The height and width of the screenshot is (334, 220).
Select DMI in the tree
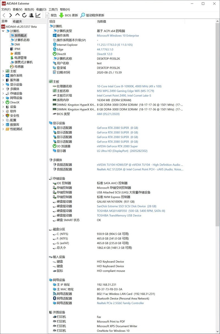[x=17, y=44]
